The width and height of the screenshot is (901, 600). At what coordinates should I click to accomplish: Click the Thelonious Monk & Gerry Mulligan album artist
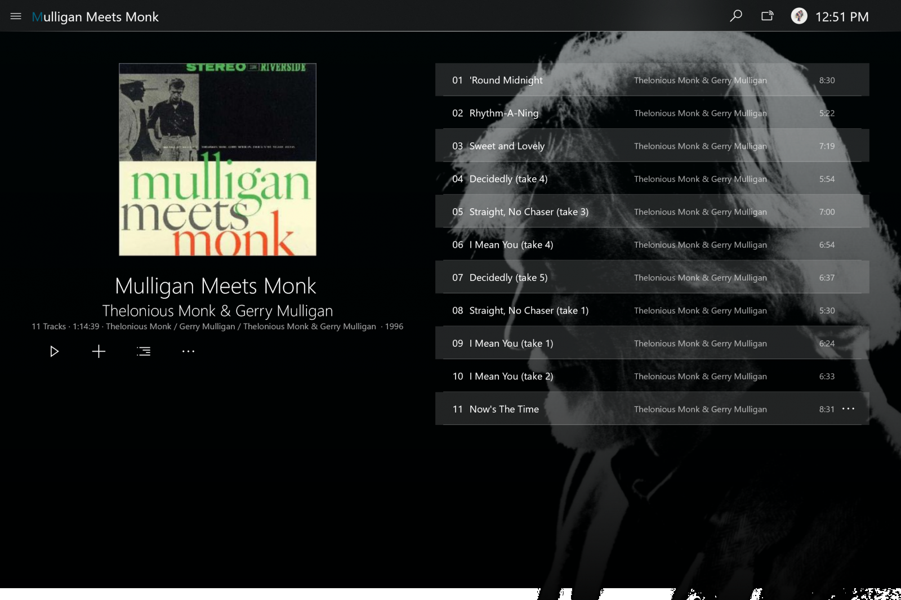pos(217,311)
